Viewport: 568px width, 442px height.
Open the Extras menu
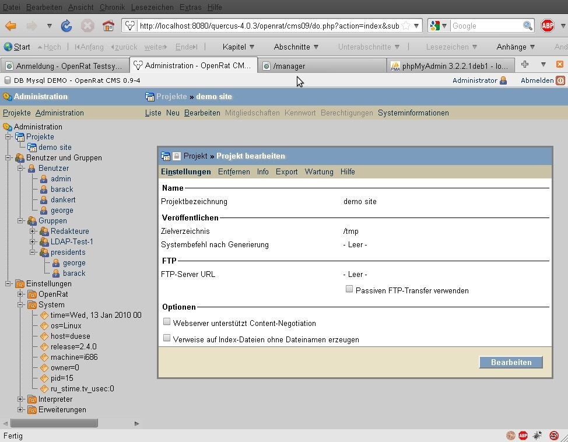pos(191,7)
